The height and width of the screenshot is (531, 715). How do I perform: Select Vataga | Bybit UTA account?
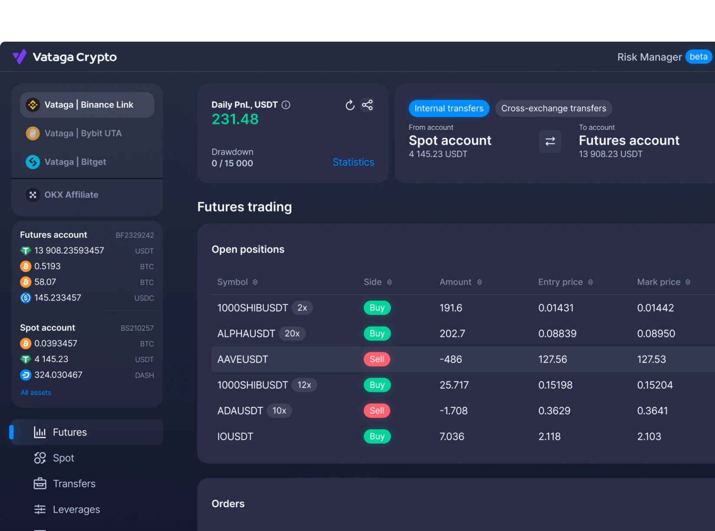click(87, 134)
